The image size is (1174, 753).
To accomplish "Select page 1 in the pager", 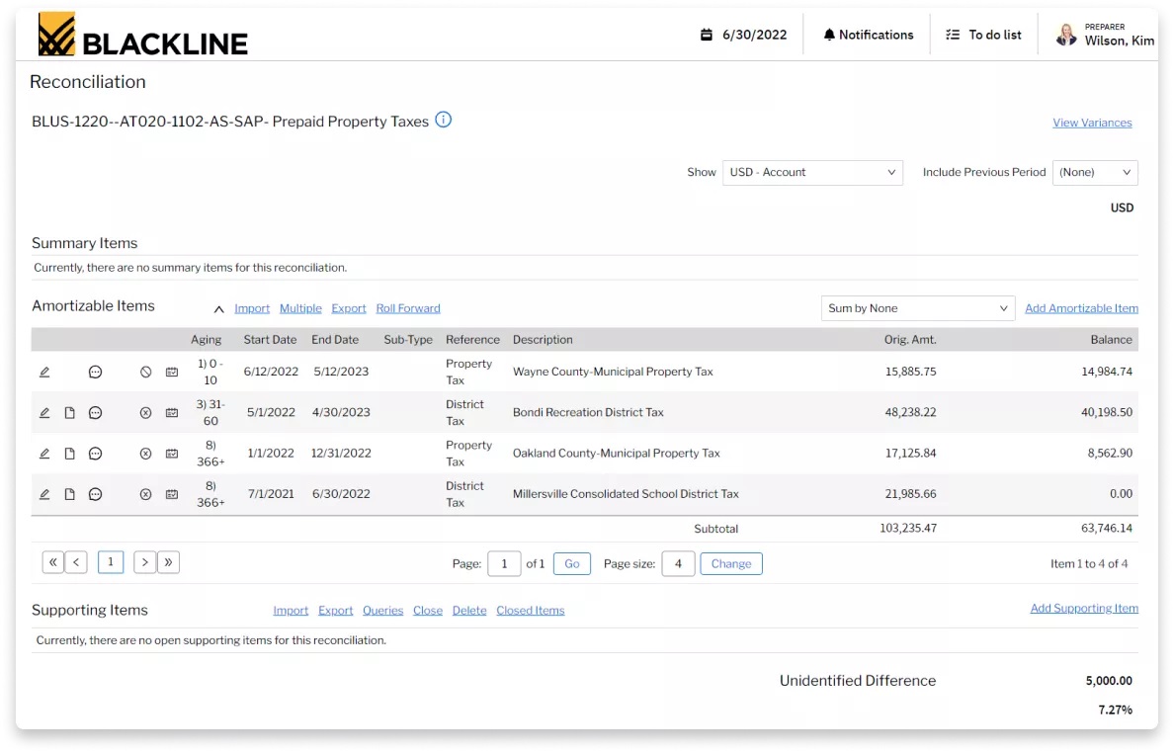I will [111, 562].
